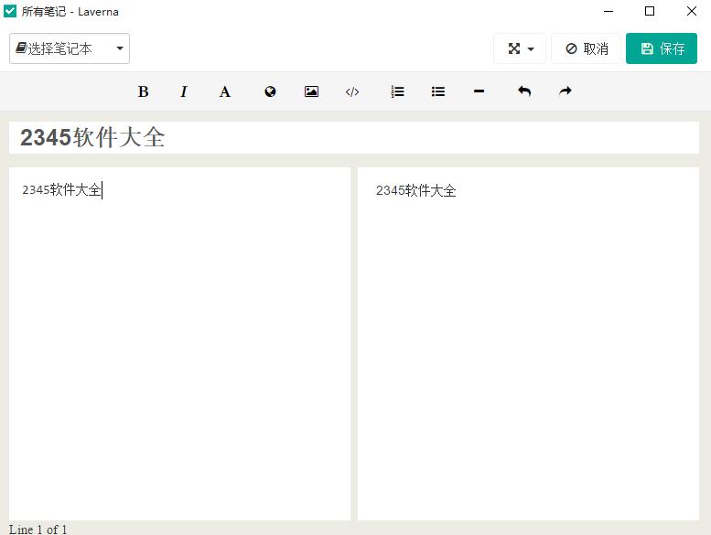Click the note title field 2345软件大全
The height and width of the screenshot is (535, 711).
(354, 137)
